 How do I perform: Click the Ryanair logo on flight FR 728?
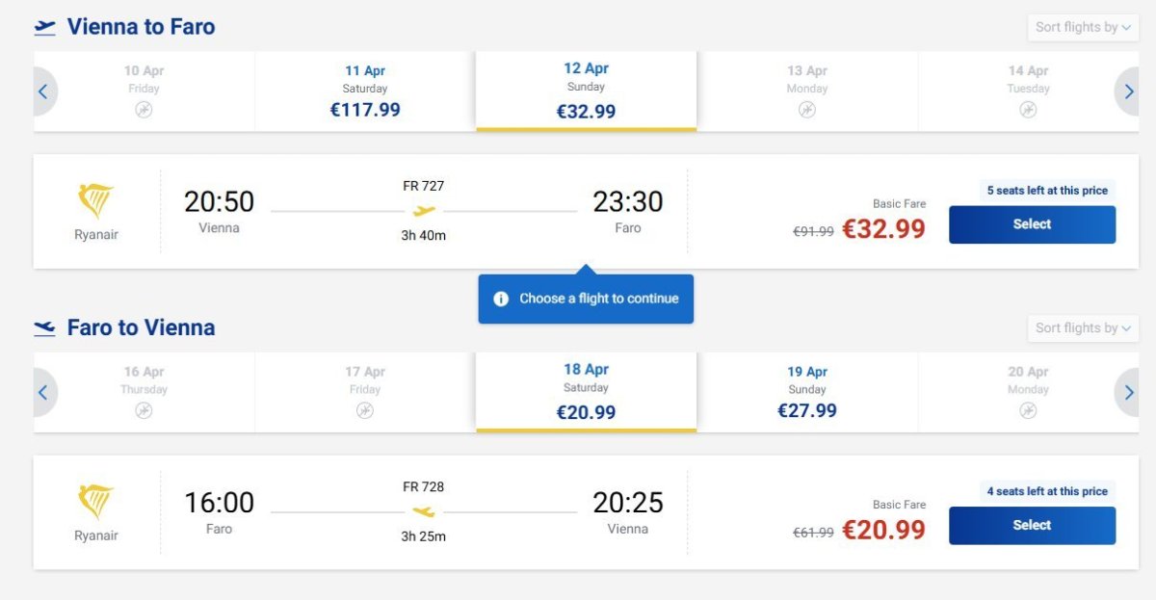[x=95, y=502]
